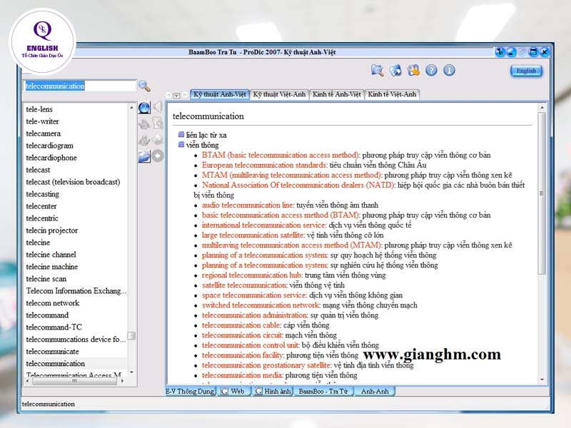The height and width of the screenshot is (428, 571).
Task: Open the folder-with-magnifier toolbar icon
Action: (x=378, y=70)
